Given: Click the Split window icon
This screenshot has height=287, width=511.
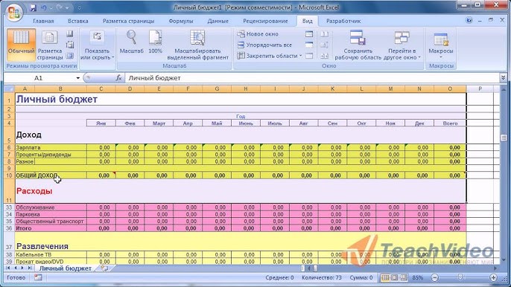Looking at the screenshot, I should pyautogui.click(x=309, y=34).
